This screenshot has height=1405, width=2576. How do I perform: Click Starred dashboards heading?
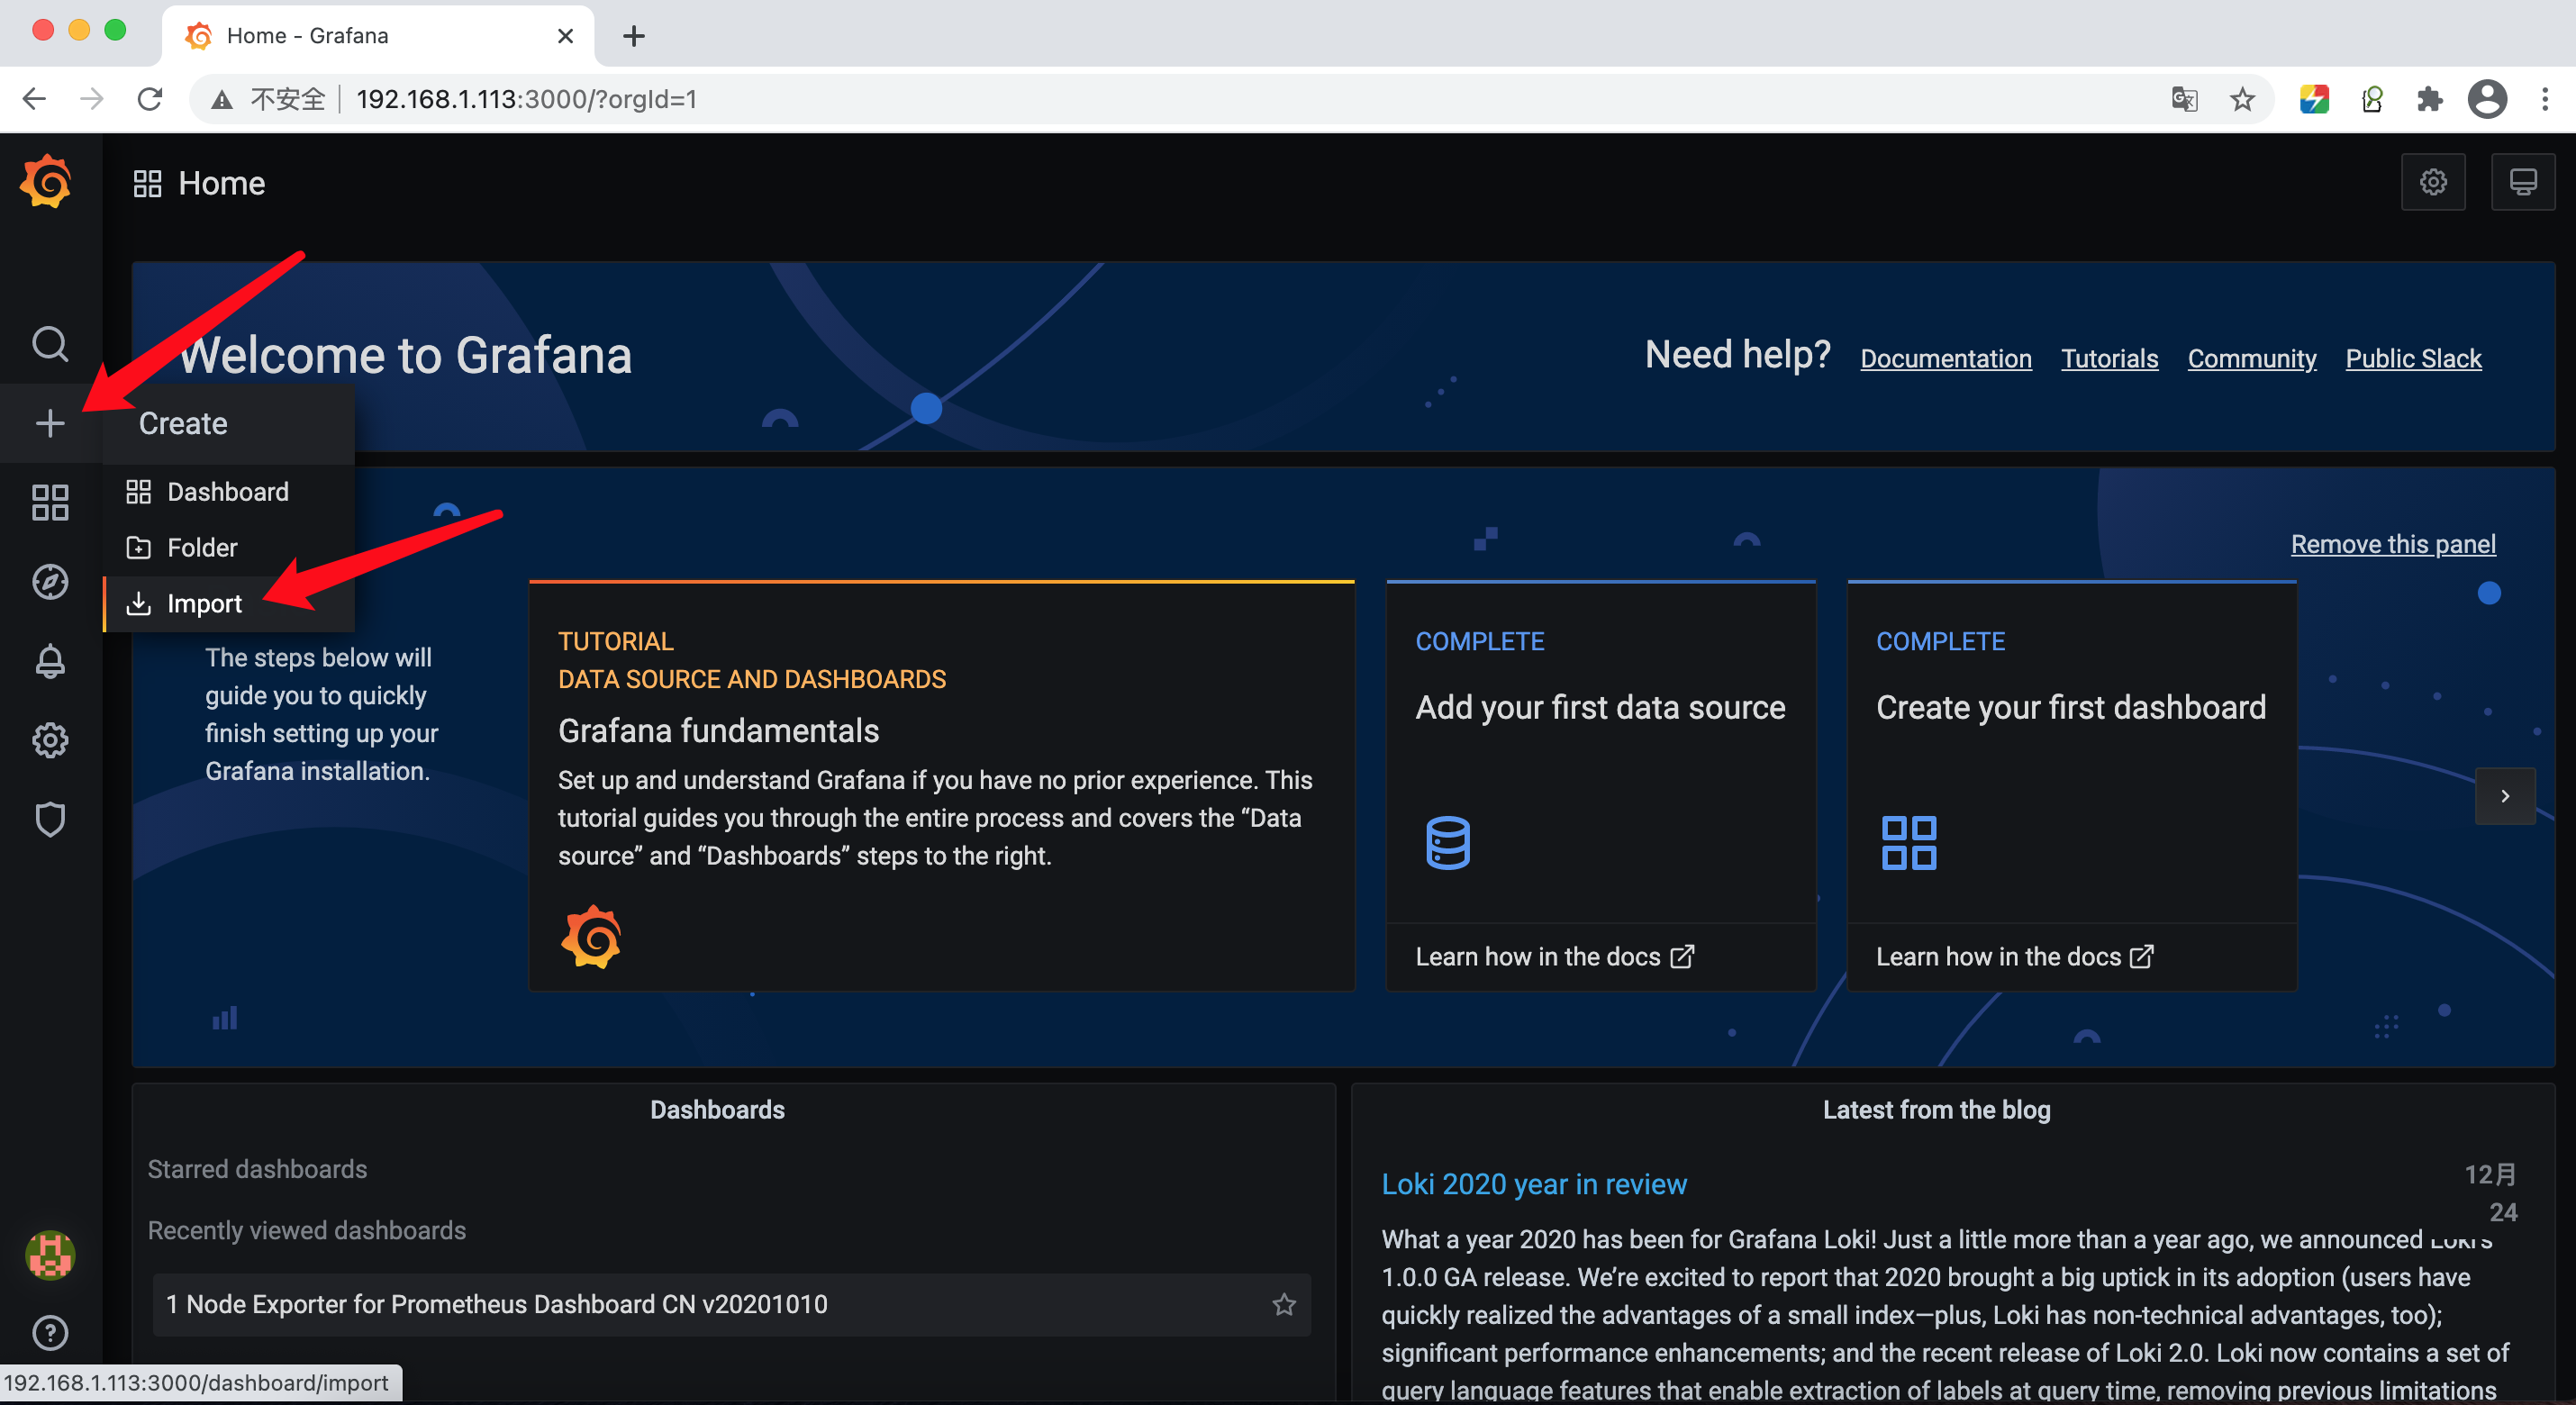click(x=257, y=1169)
